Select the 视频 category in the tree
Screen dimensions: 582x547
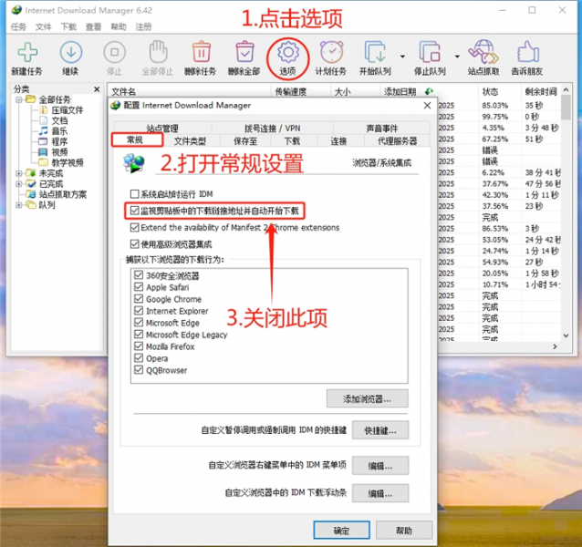point(59,151)
